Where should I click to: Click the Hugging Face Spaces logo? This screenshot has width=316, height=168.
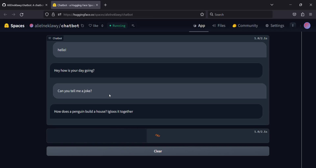[x=14, y=26]
